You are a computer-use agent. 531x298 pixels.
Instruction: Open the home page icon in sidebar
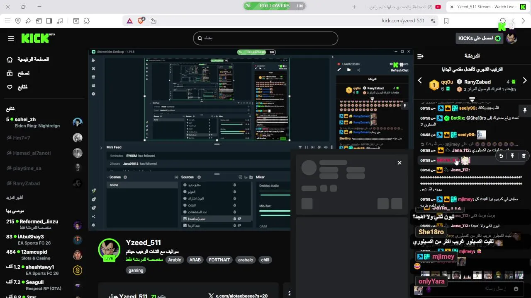tap(10, 60)
